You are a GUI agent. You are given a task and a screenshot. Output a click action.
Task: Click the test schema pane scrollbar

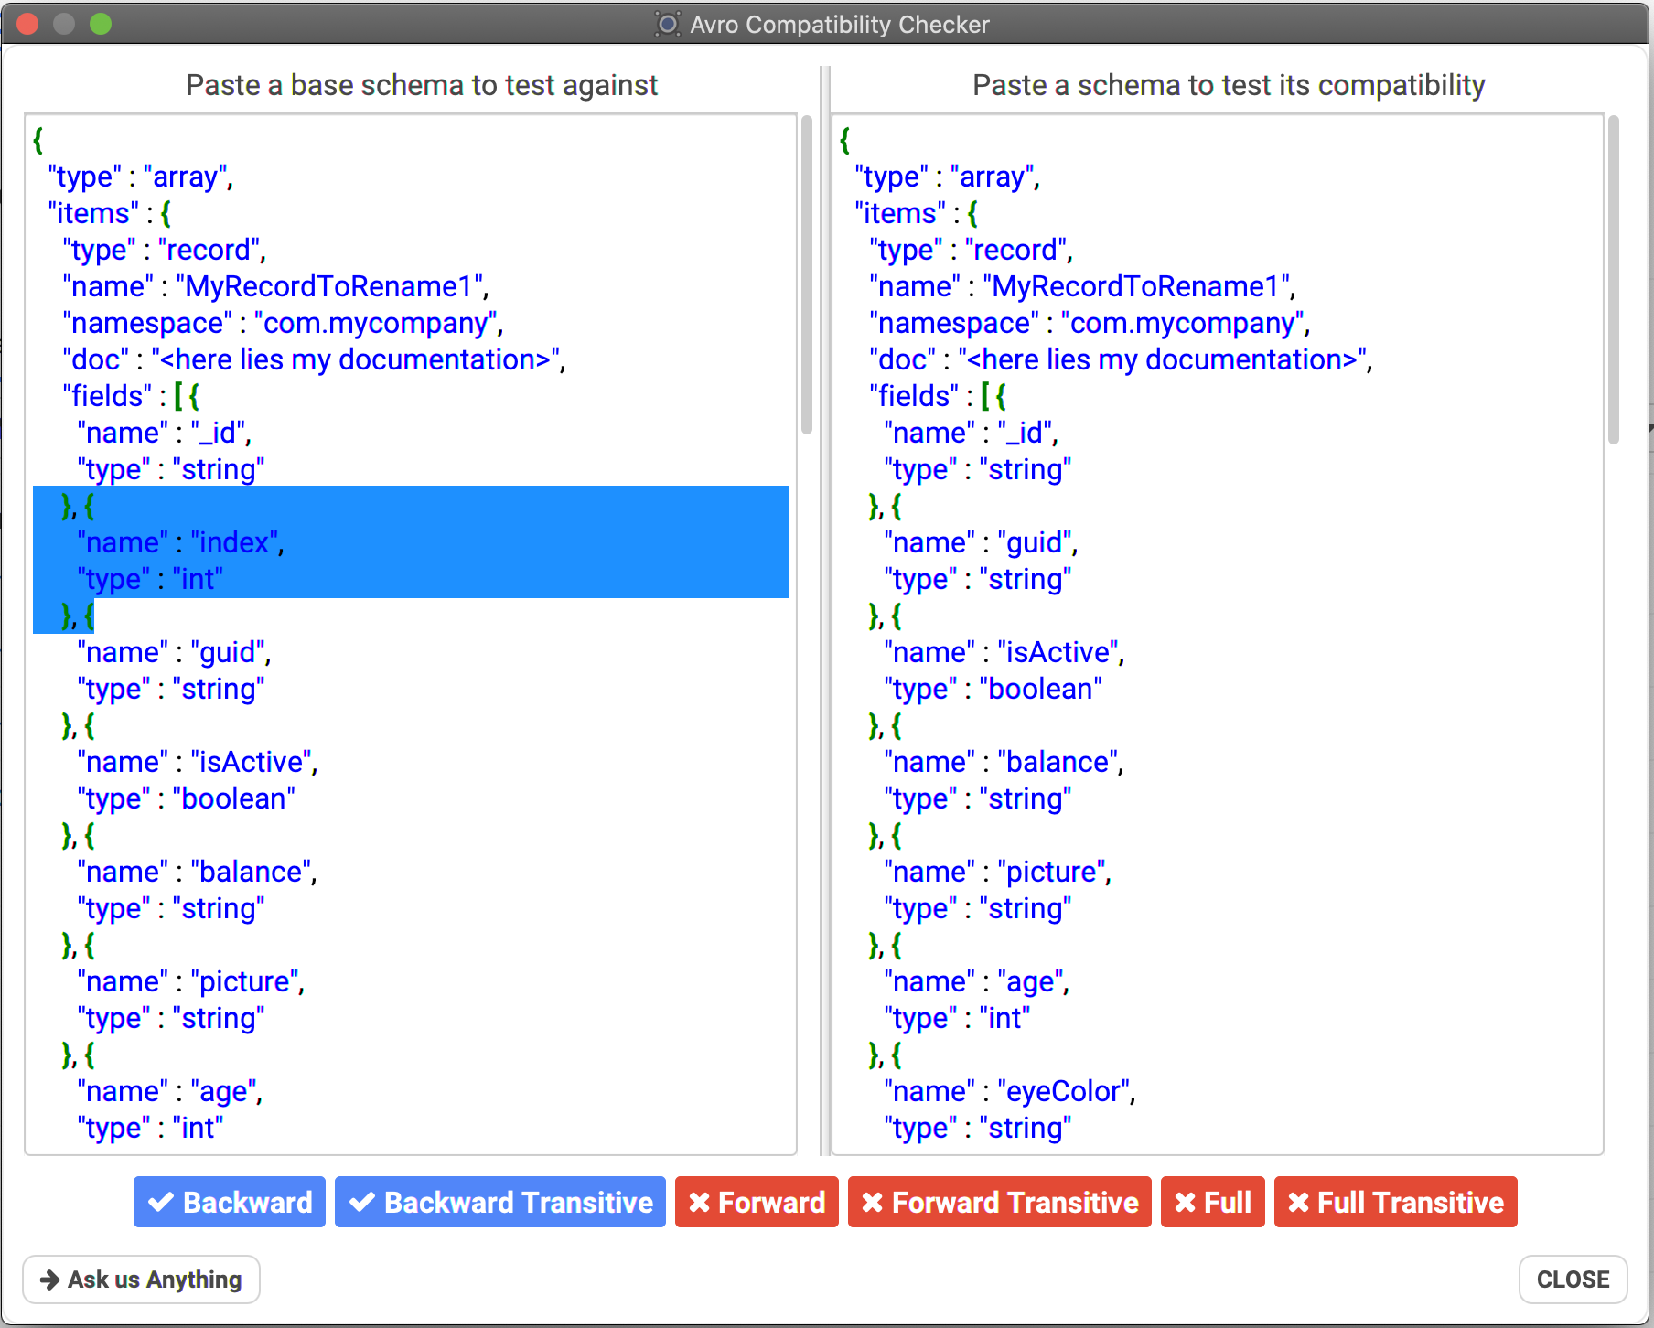coord(1614,279)
